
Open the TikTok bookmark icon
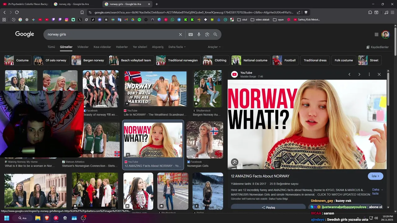(93, 20)
